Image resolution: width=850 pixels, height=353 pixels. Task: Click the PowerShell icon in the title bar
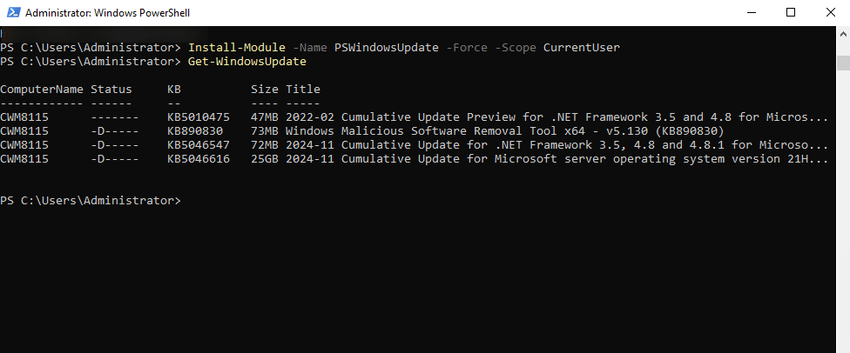(x=13, y=12)
